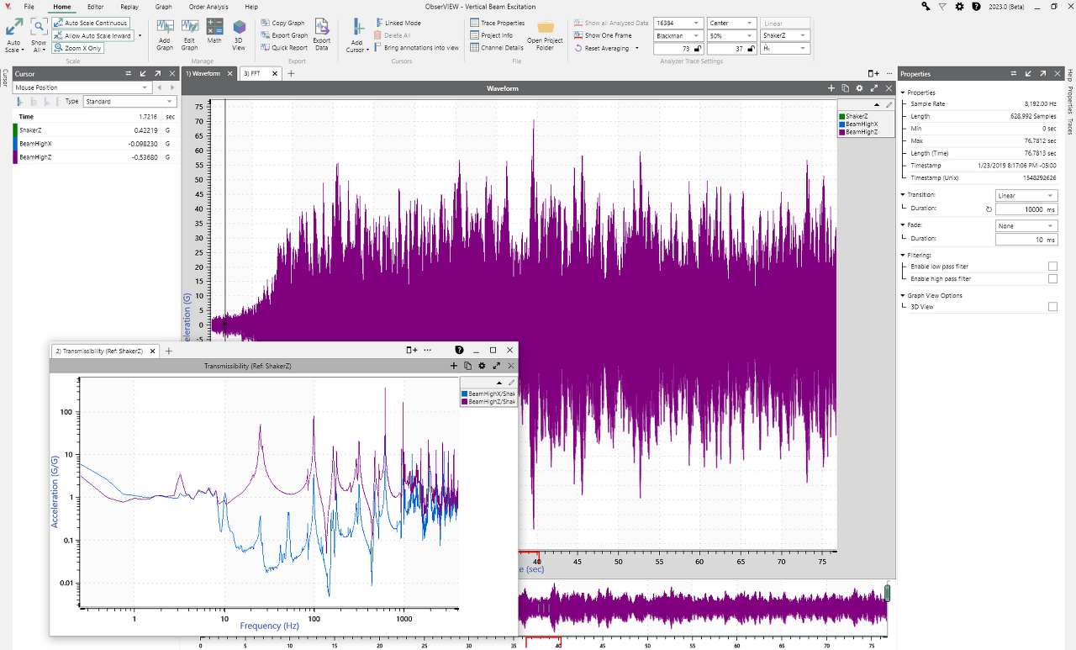
Task: Click the plus icon in Waveform graph header
Action: click(831, 88)
